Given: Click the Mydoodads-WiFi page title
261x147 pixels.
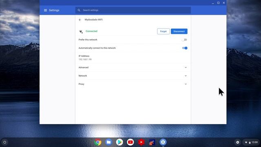Looking at the screenshot, I should (93, 20).
